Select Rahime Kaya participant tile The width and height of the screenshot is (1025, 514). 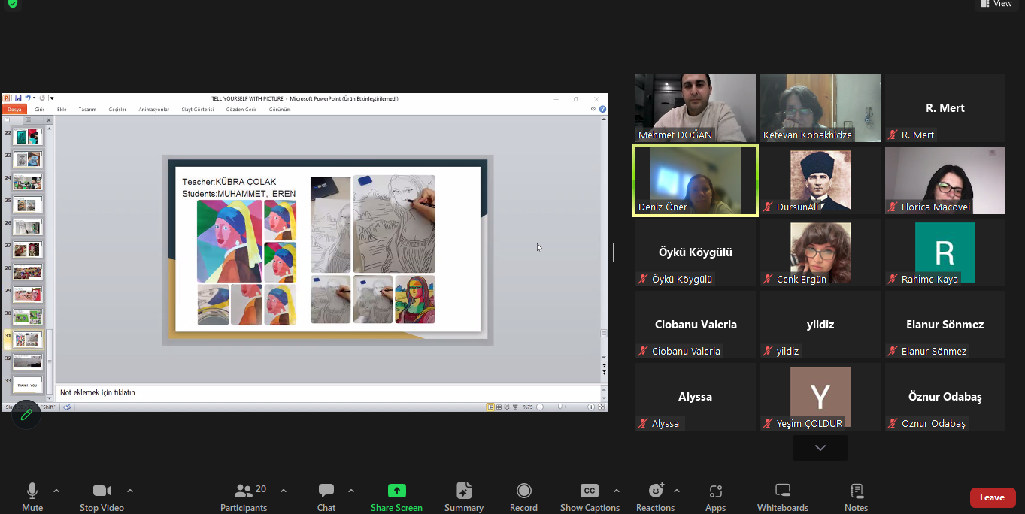[x=945, y=252]
